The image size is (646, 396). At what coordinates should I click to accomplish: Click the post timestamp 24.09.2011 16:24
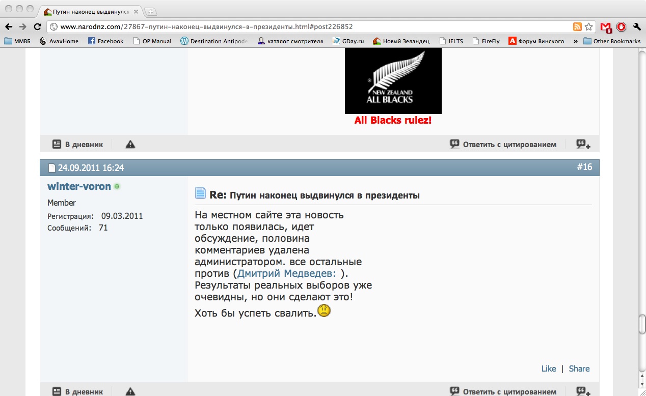click(91, 168)
